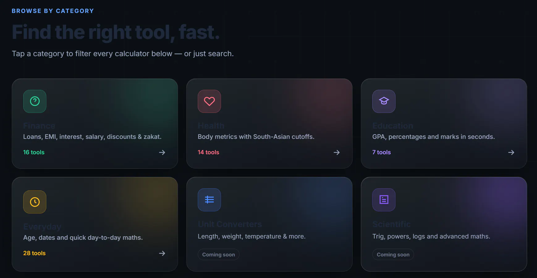
Task: Select the Unit Converters category heading
Action: click(x=230, y=224)
